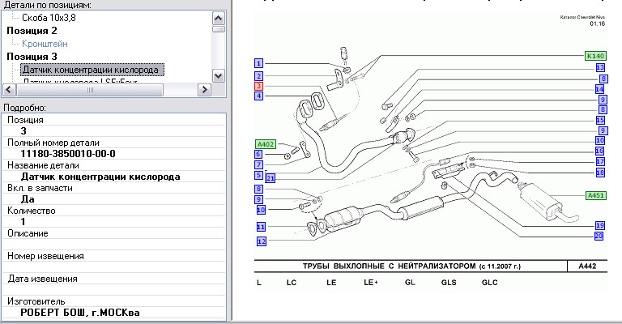The width and height of the screenshot is (622, 324).
Task: Click the parts list scroll down arrow
Action: (x=217, y=75)
